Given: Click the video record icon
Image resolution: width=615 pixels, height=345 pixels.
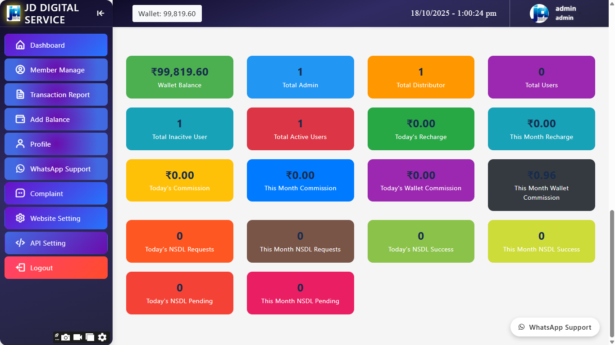Looking at the screenshot, I should [77, 337].
